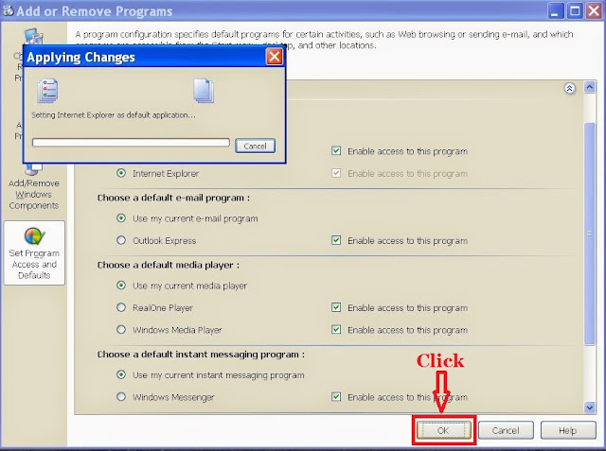Select Use my current instant messaging program

(x=121, y=374)
